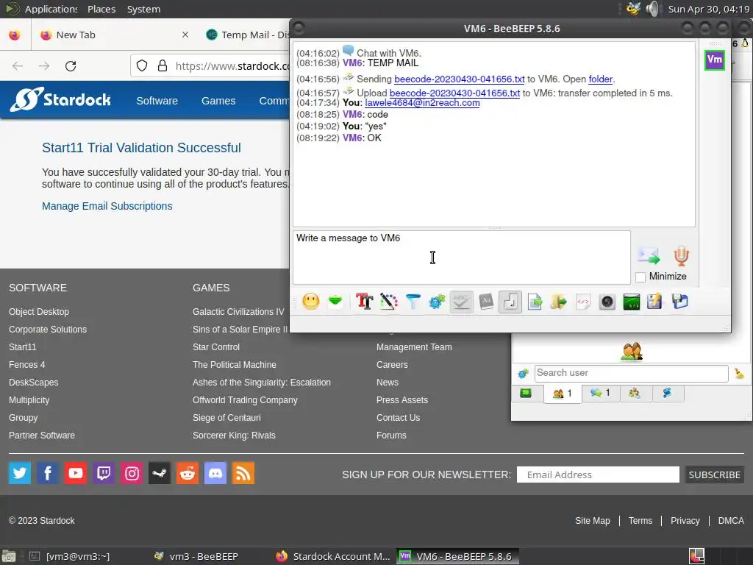Change chat font with the red T icon
This screenshot has height=565, width=753.
364,302
